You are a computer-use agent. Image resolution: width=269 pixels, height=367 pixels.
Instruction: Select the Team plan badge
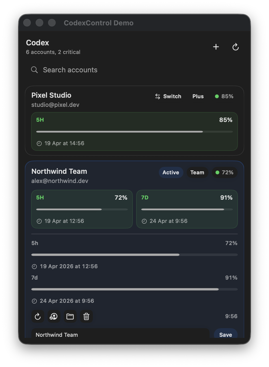click(x=197, y=172)
